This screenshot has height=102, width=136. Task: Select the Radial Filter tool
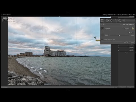[120, 20]
